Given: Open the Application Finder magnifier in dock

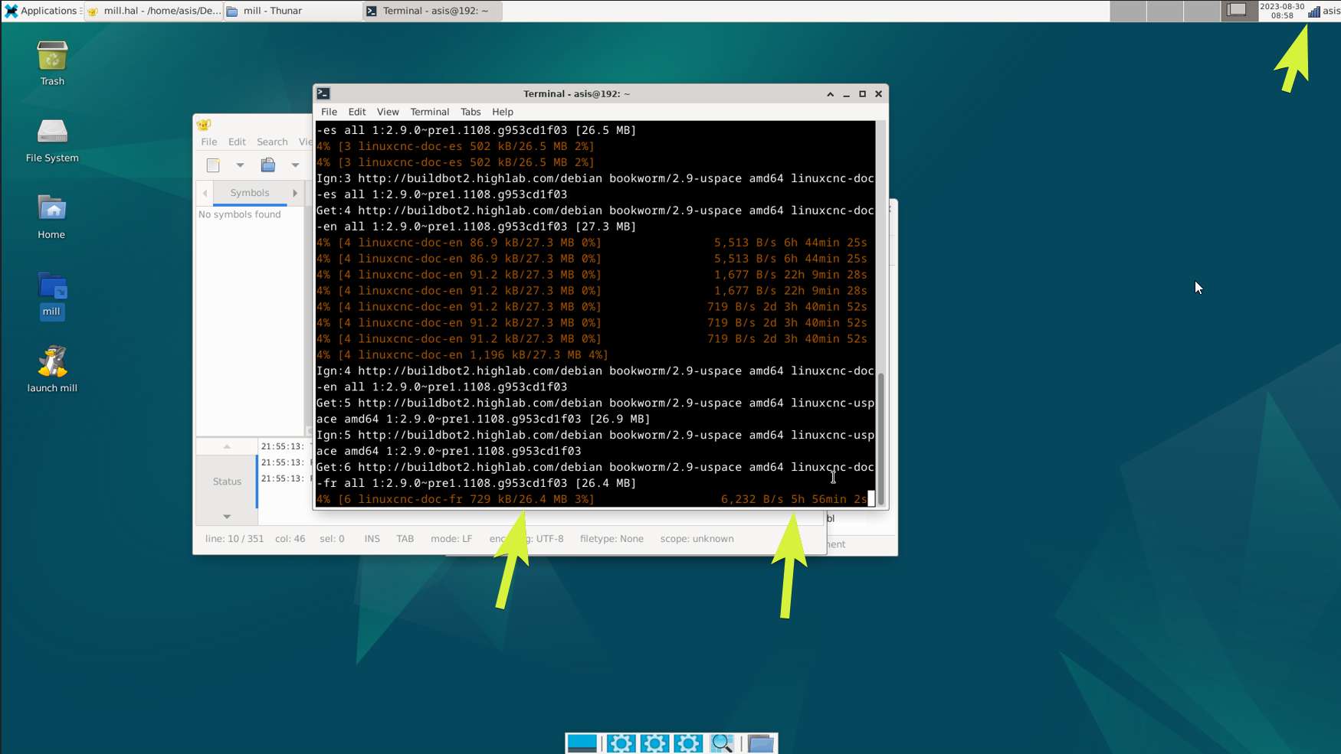Looking at the screenshot, I should (722, 743).
